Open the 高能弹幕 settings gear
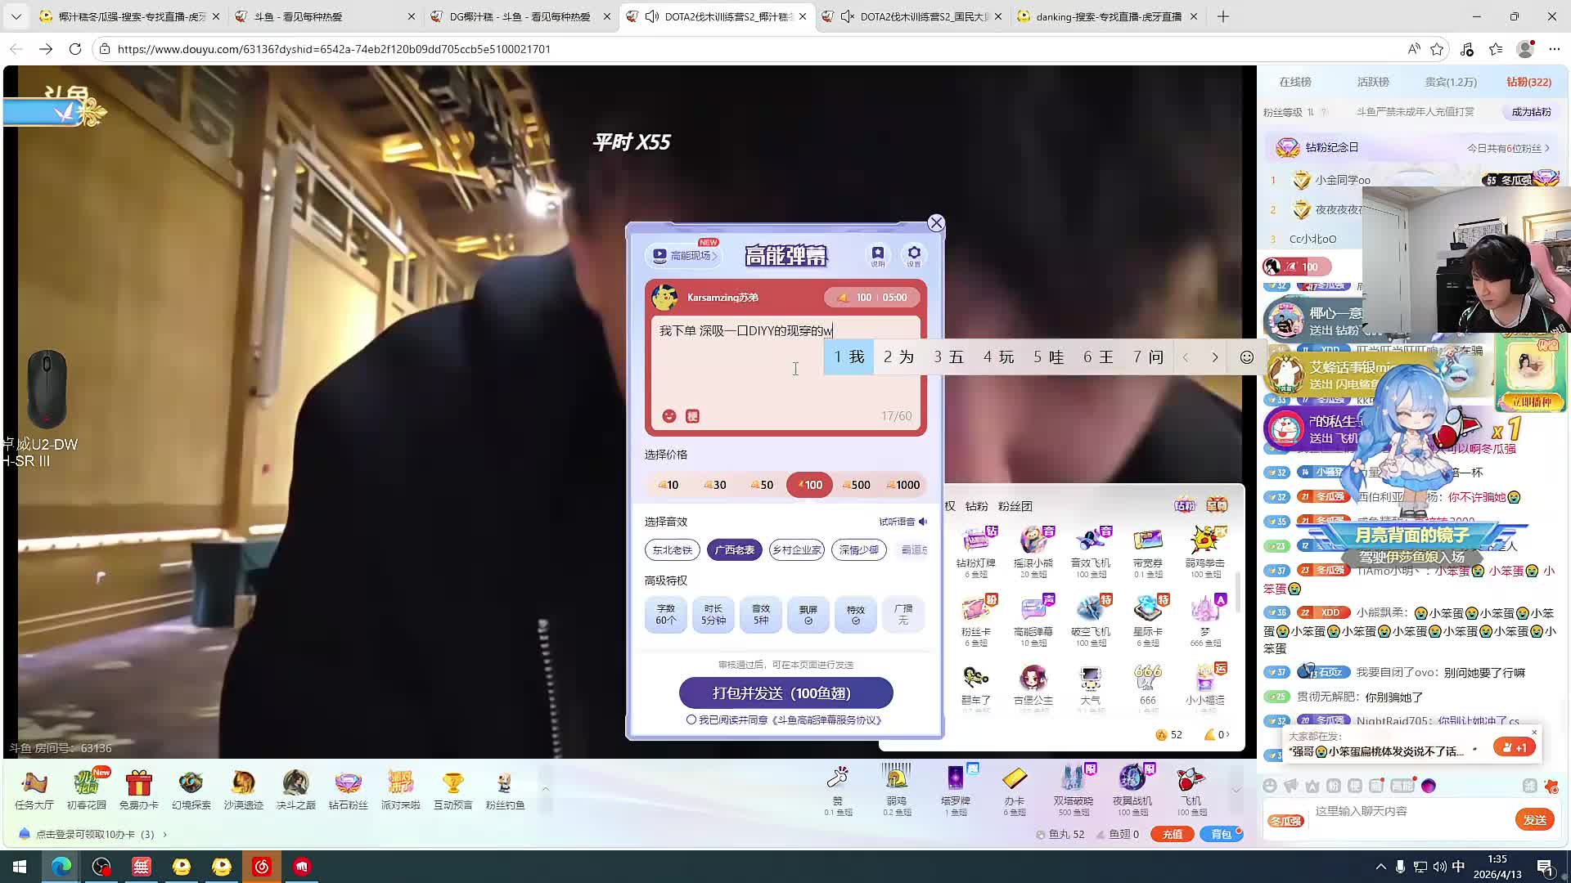Viewport: 1571px width, 883px height. click(x=914, y=253)
